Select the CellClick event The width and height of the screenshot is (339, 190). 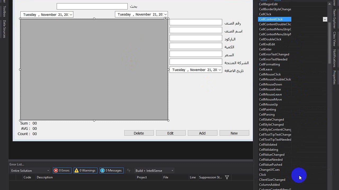pos(265,14)
